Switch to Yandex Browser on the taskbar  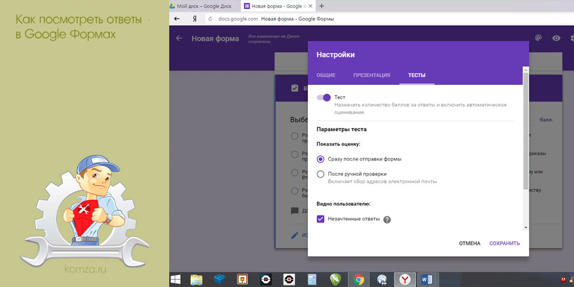(405, 280)
